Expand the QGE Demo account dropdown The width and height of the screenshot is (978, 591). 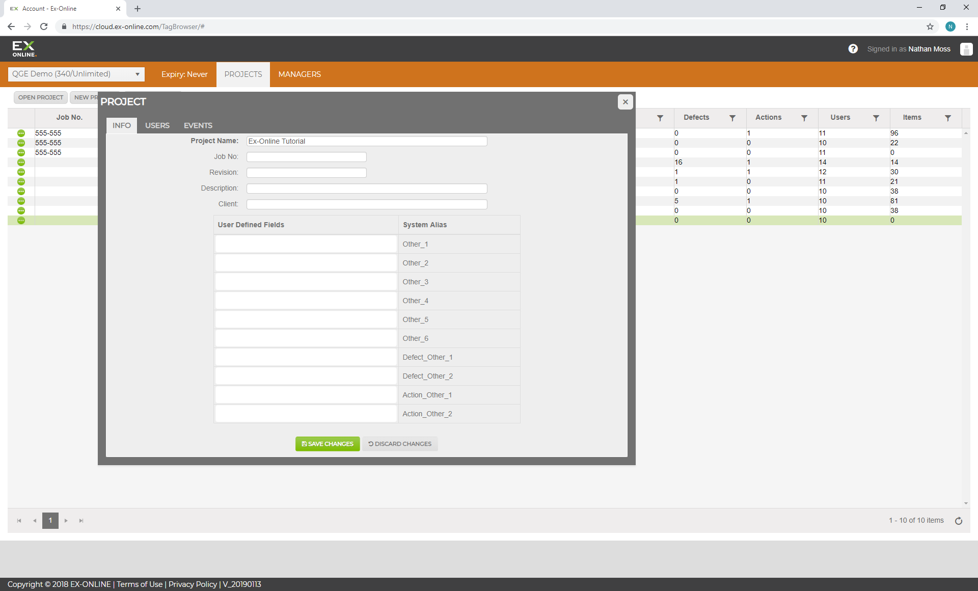tap(137, 74)
